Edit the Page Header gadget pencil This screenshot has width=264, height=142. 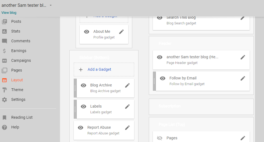[x=243, y=57]
